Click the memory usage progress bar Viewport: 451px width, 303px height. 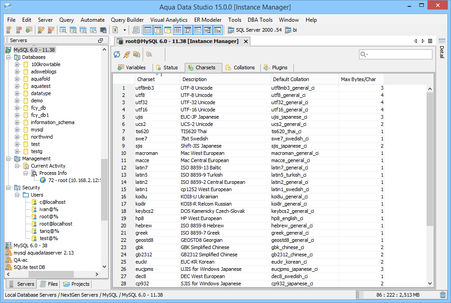click(398, 295)
